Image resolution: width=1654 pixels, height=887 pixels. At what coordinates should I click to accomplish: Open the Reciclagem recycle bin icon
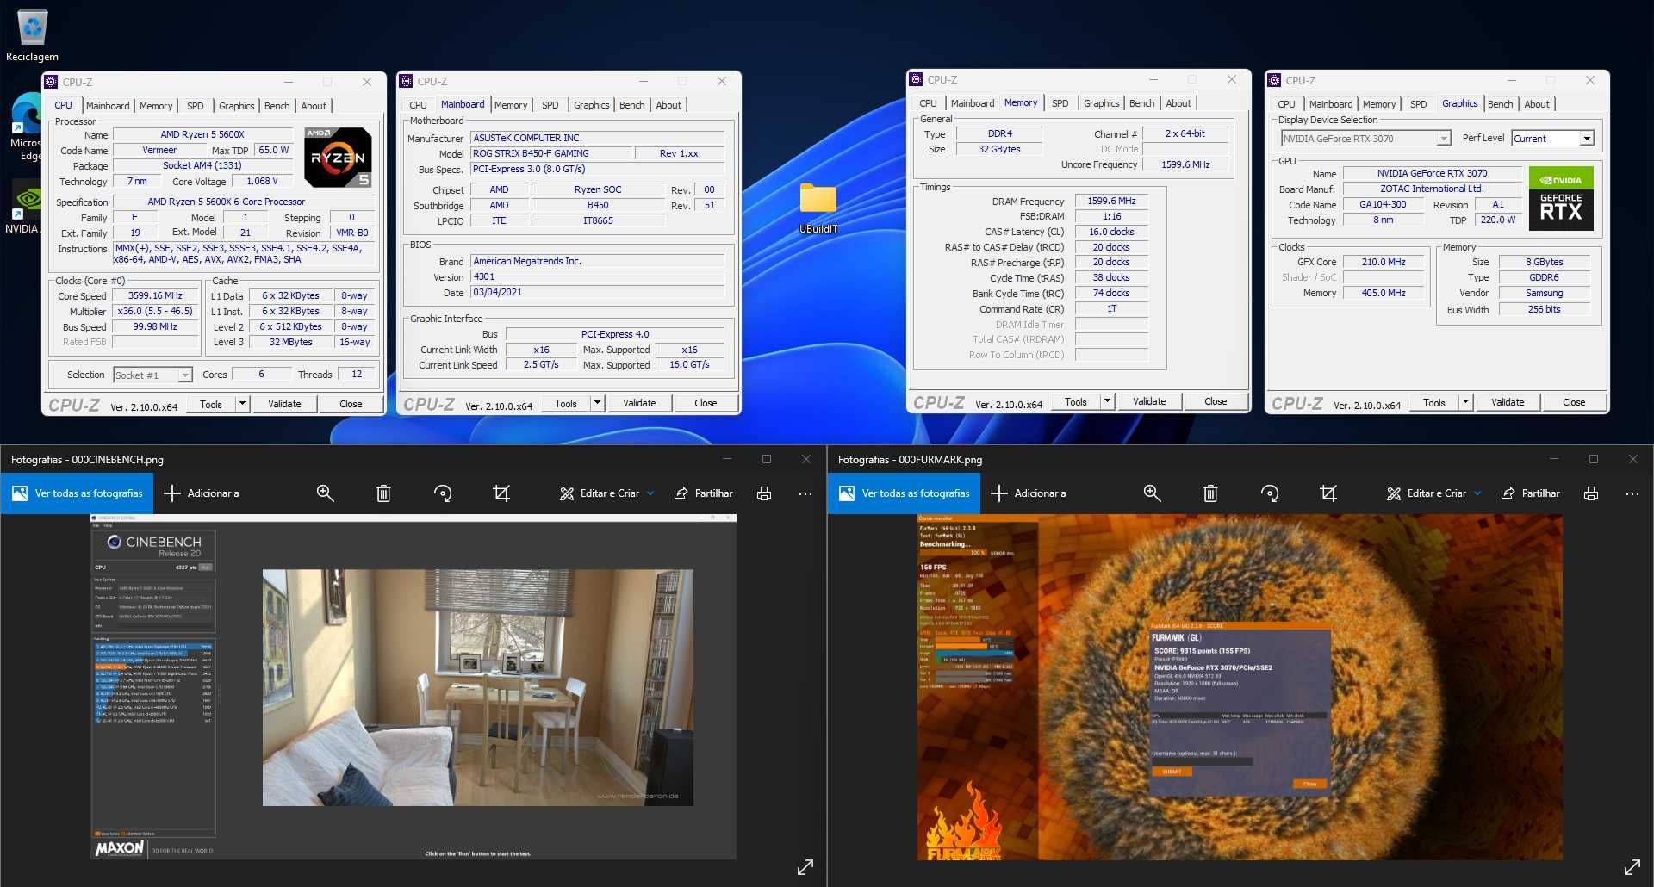(x=33, y=34)
